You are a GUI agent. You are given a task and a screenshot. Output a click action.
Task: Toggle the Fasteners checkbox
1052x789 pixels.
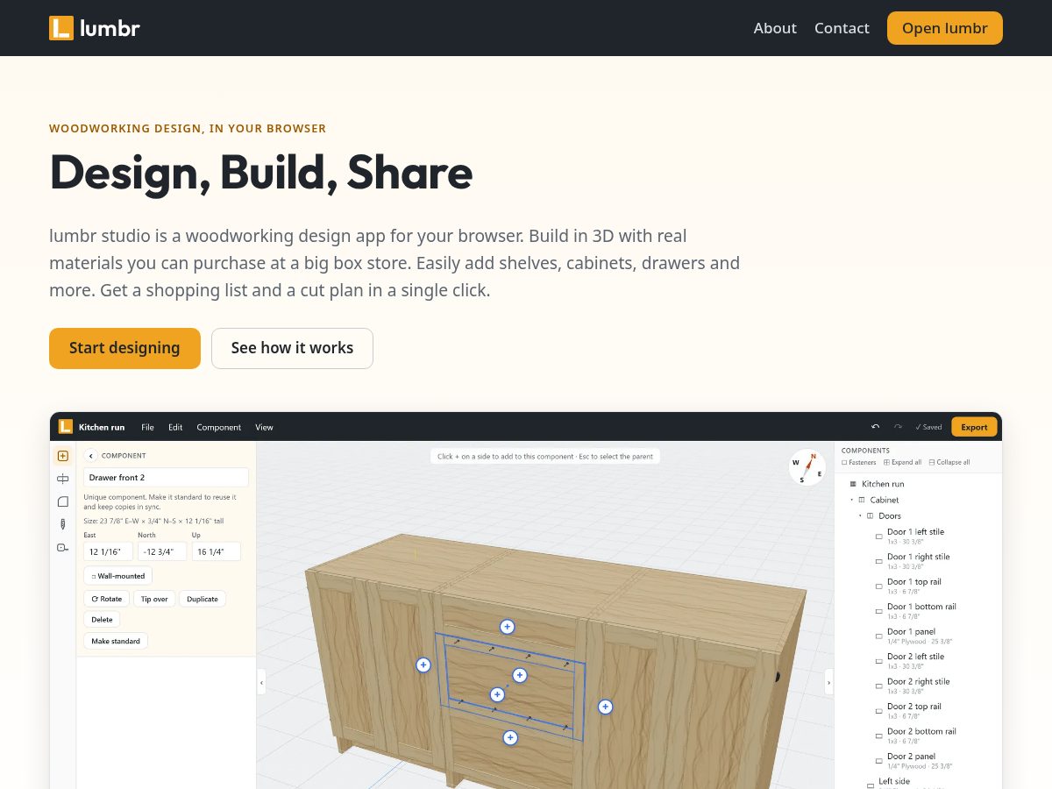click(859, 462)
